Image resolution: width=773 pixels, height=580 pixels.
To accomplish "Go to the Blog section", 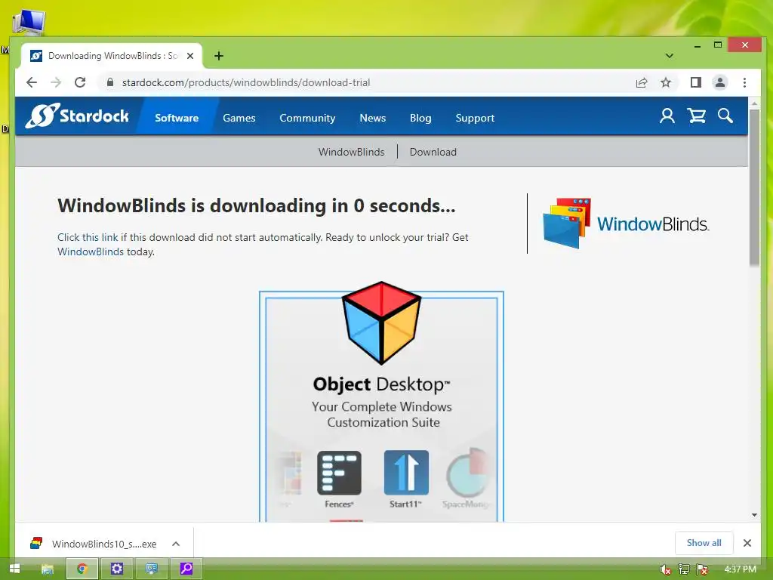I will pyautogui.click(x=420, y=118).
